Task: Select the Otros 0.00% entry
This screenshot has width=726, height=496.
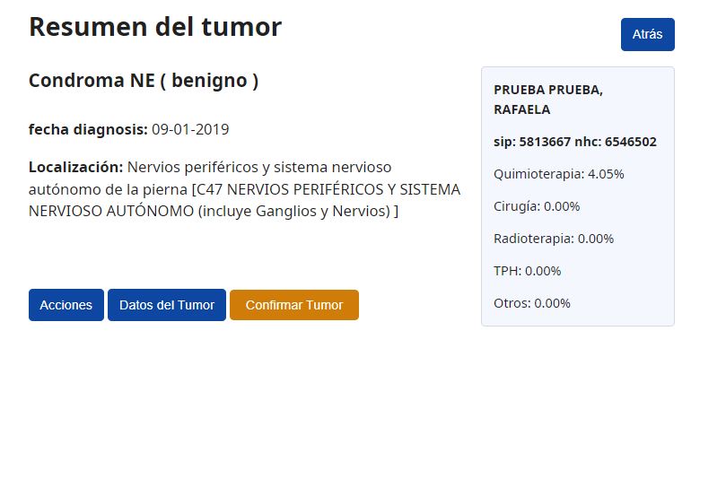Action: [531, 303]
